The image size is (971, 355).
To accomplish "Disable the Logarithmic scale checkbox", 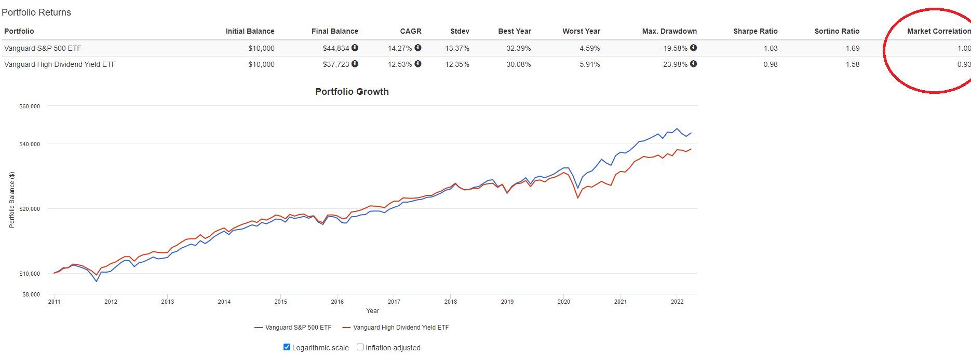I will pyautogui.click(x=287, y=347).
